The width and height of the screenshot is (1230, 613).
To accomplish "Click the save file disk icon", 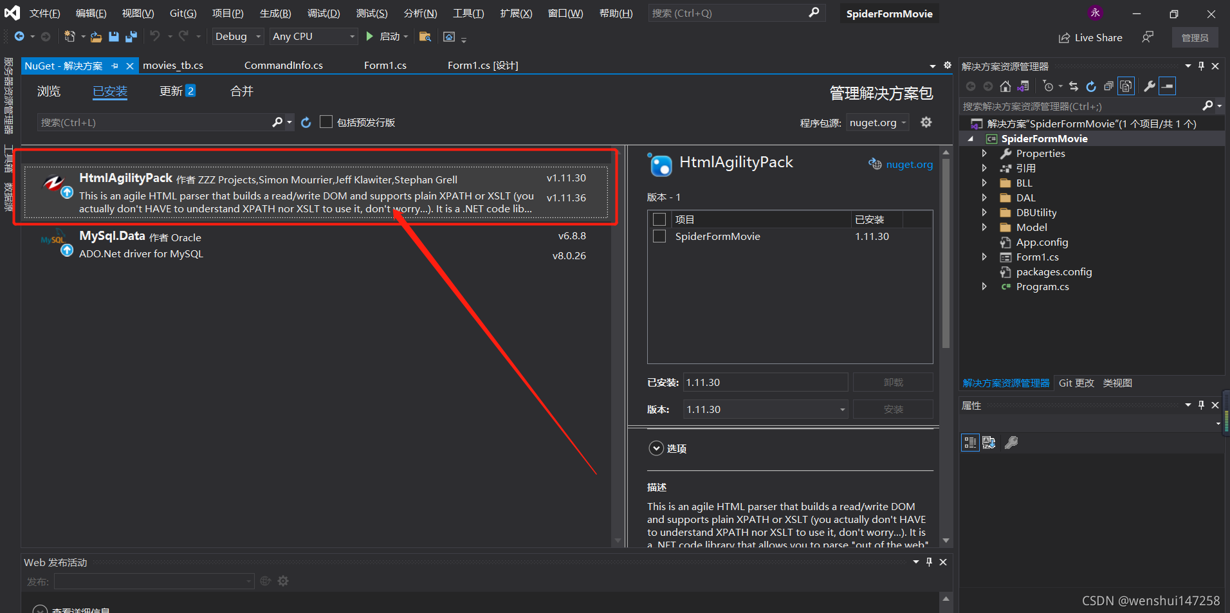I will (114, 37).
